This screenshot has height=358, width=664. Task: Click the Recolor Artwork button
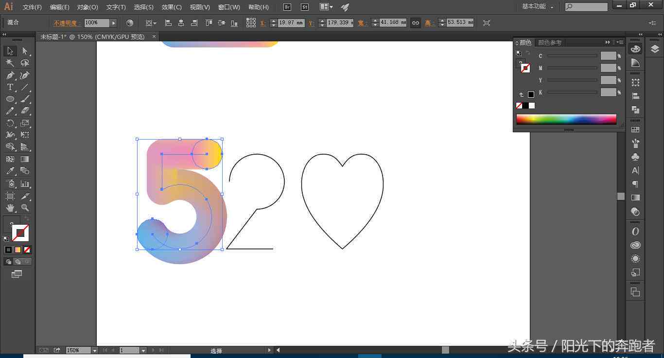coord(130,23)
